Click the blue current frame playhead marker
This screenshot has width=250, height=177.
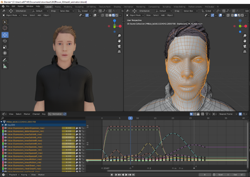pyautogui.click(x=130, y=118)
